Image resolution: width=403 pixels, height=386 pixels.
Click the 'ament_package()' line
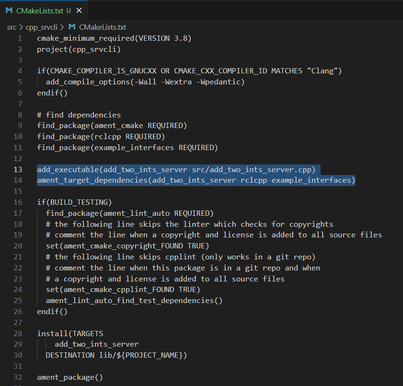pos(70,377)
